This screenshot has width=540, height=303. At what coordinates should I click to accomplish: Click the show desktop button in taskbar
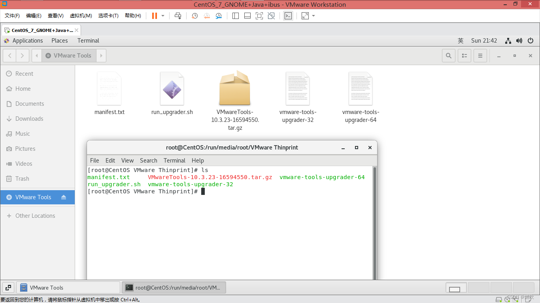coord(9,288)
